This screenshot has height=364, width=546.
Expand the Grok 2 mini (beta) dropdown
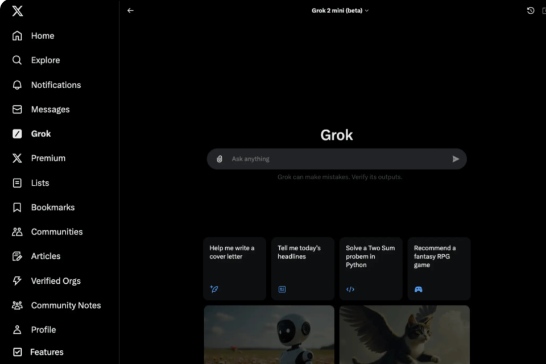click(x=340, y=11)
